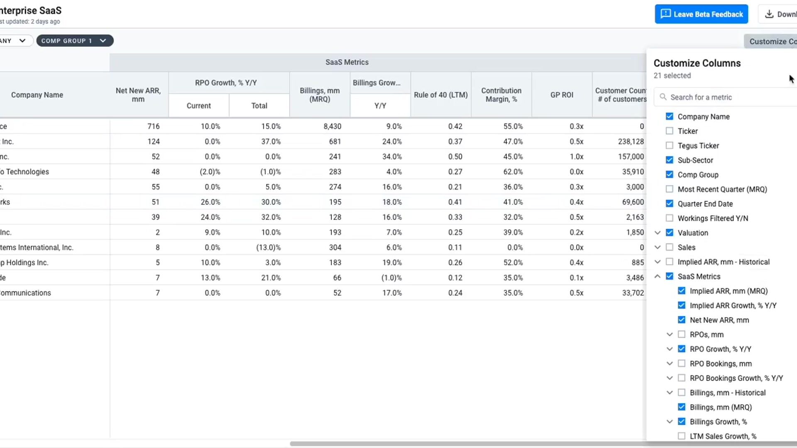Click the horizontal scrollbar at the bottom

click(457, 443)
